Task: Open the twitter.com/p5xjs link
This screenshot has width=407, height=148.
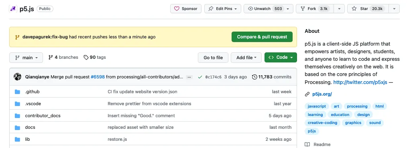Action: pos(360,82)
